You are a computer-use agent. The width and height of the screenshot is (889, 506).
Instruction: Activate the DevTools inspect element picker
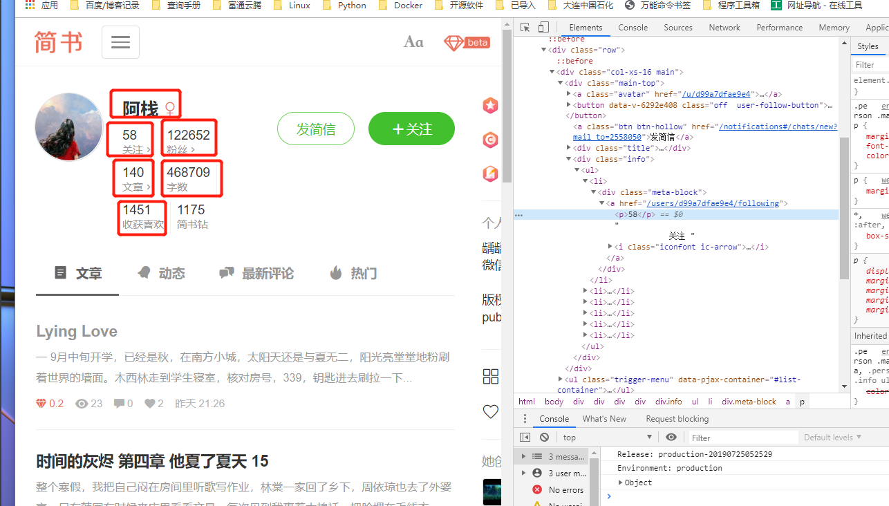coord(525,28)
